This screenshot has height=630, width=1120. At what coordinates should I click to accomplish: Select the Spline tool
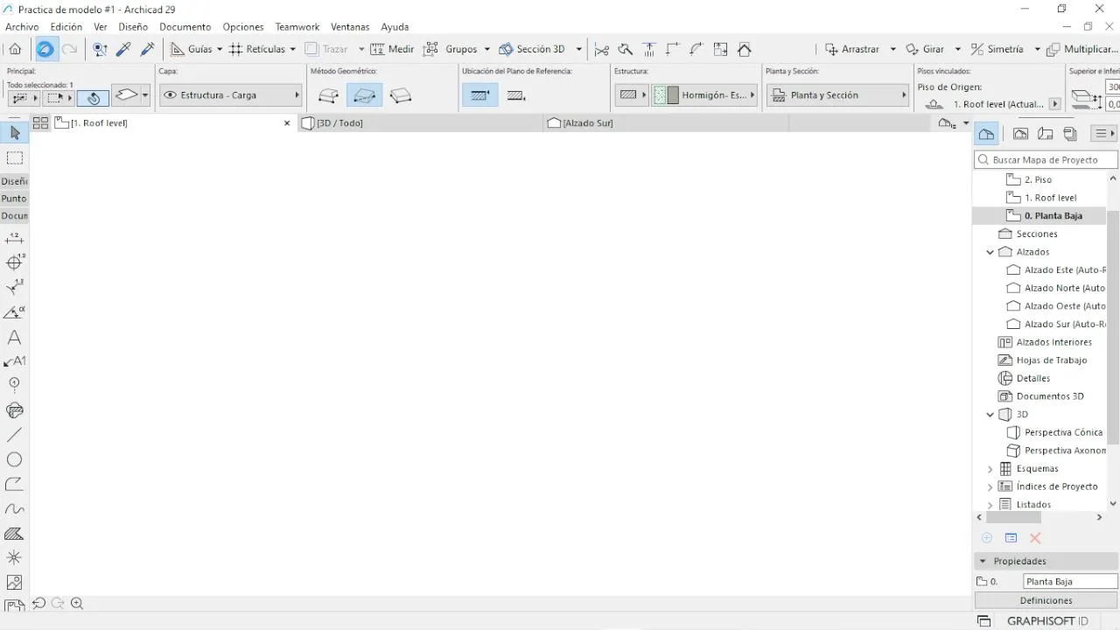15,508
